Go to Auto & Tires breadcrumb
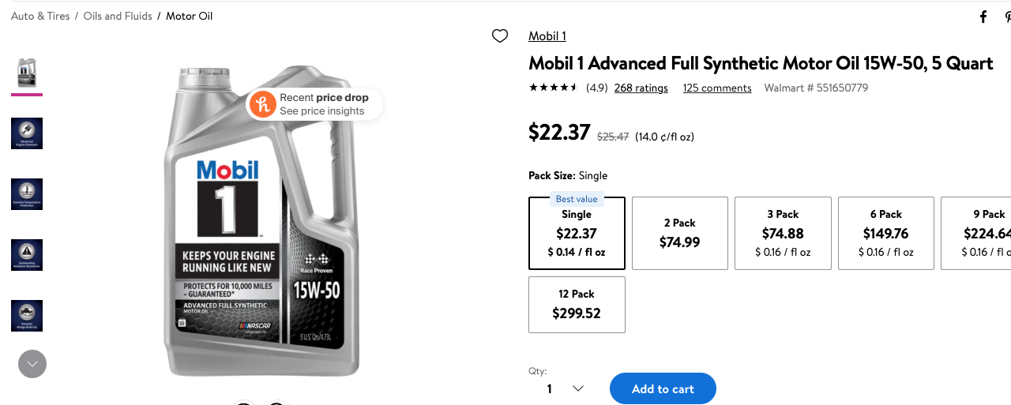Screen dimensions: 1011x405 pos(40,16)
